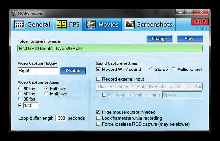Select 60 fps capture rate

coord(20,88)
